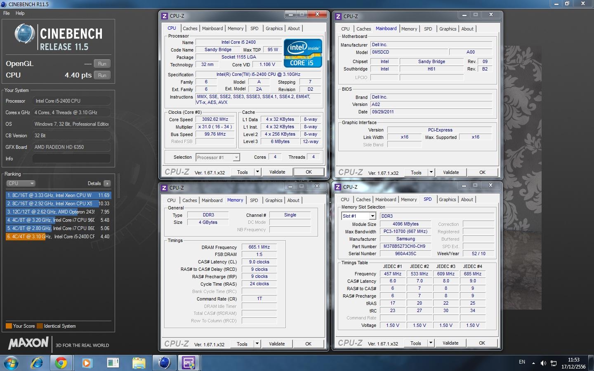
Task: Click OK in the CPU window
Action: 309,172
